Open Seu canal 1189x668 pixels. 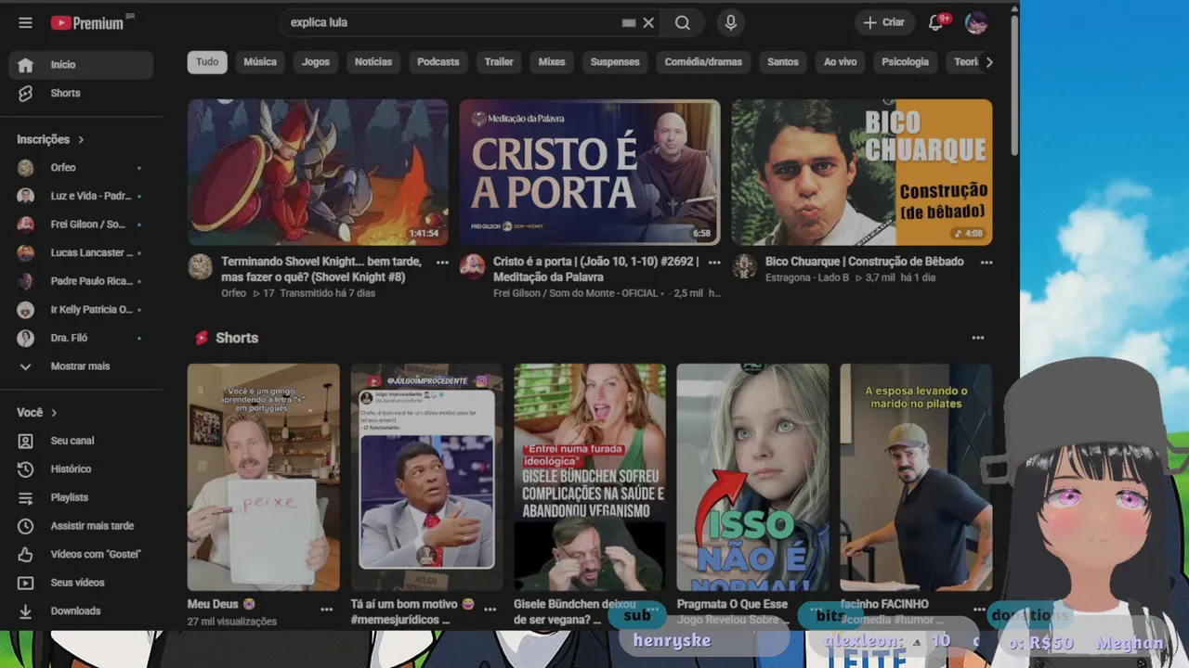(81, 441)
